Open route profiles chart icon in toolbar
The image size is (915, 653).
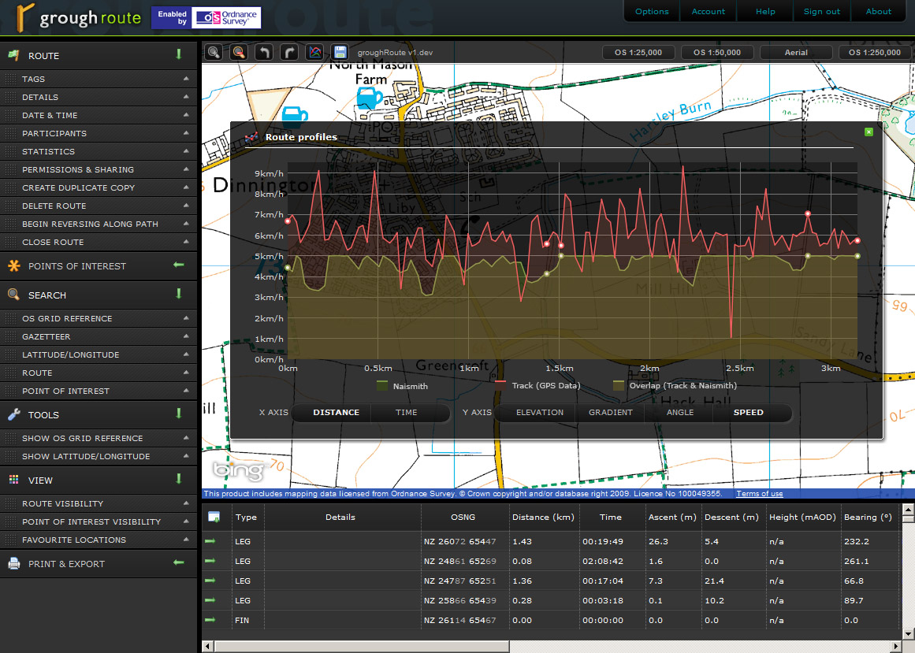pos(314,53)
